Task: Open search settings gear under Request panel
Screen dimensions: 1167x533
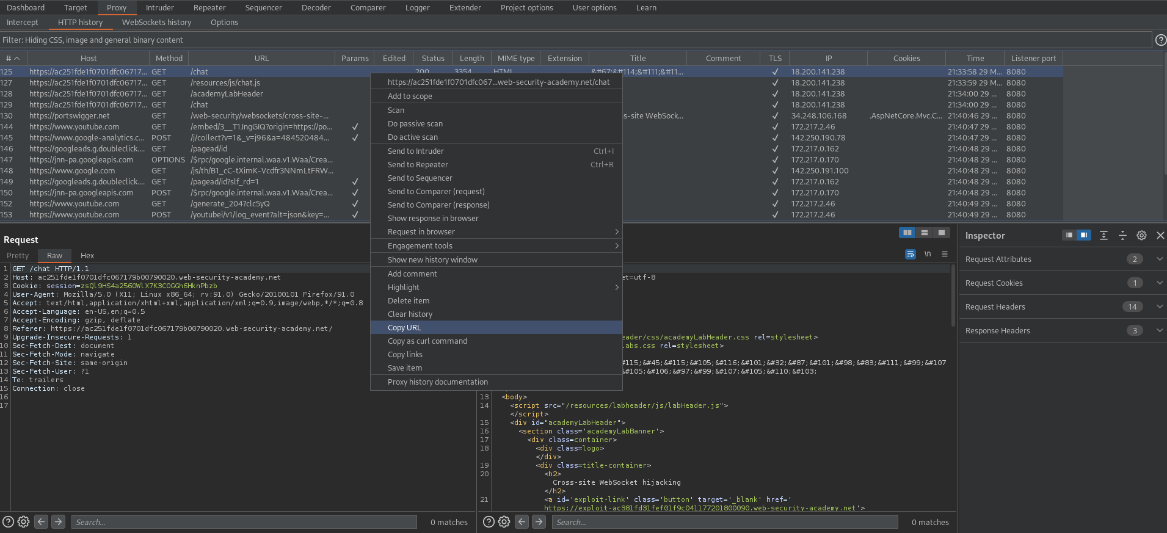Action: click(x=24, y=522)
